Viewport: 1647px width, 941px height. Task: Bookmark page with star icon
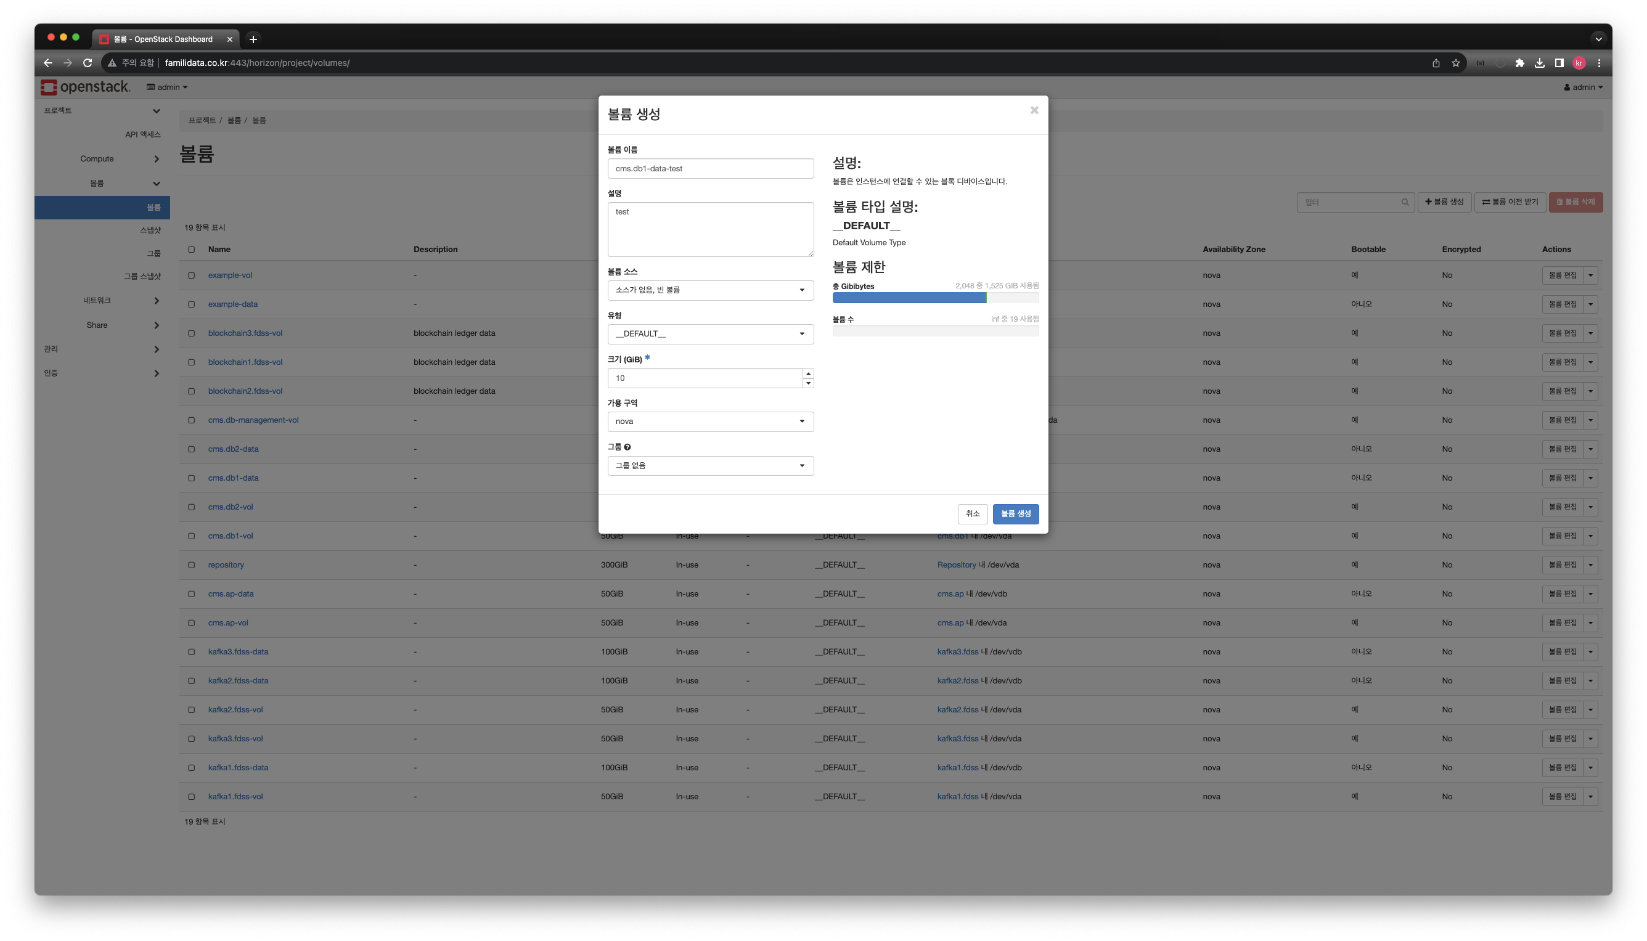pyautogui.click(x=1456, y=63)
